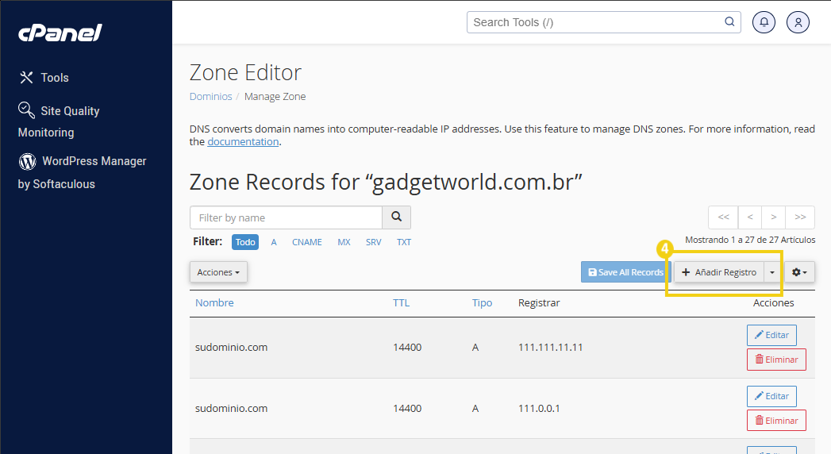Delete the 111.0.0.1 record
831x454 pixels.
[776, 420]
